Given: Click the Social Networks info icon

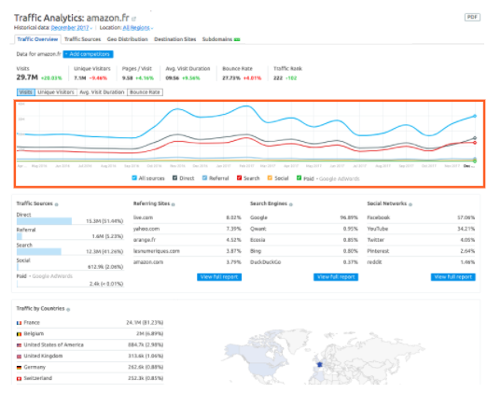Looking at the screenshot, I should click(411, 204).
